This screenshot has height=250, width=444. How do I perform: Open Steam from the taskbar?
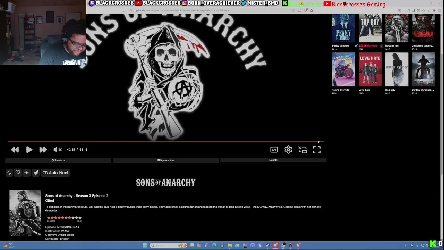click(x=267, y=245)
